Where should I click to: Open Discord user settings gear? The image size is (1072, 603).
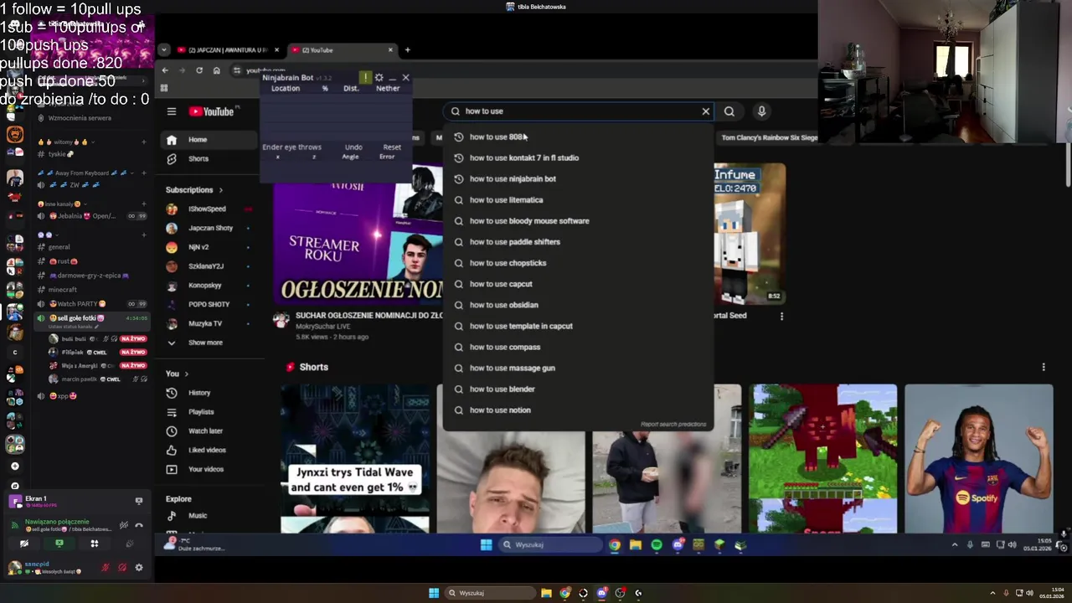tap(139, 568)
